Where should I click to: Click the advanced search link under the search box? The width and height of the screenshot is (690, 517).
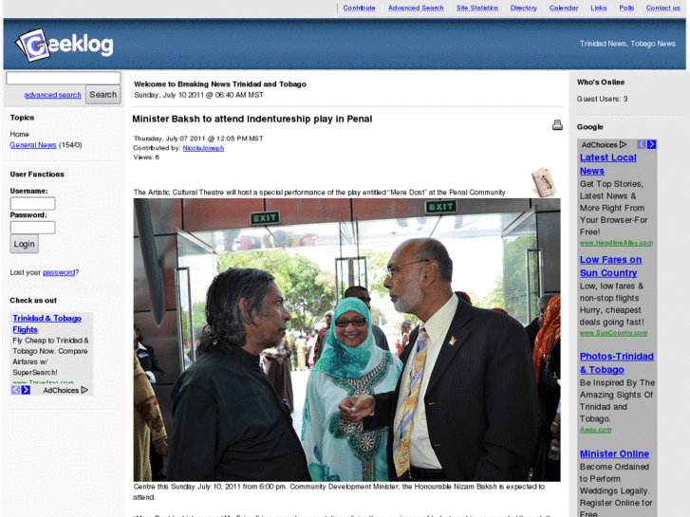pyautogui.click(x=53, y=95)
